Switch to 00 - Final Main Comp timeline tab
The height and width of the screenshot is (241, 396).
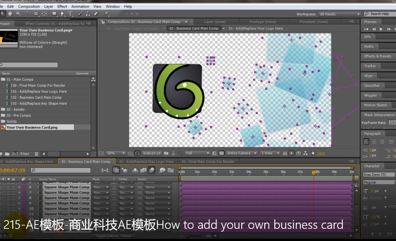(x=208, y=161)
